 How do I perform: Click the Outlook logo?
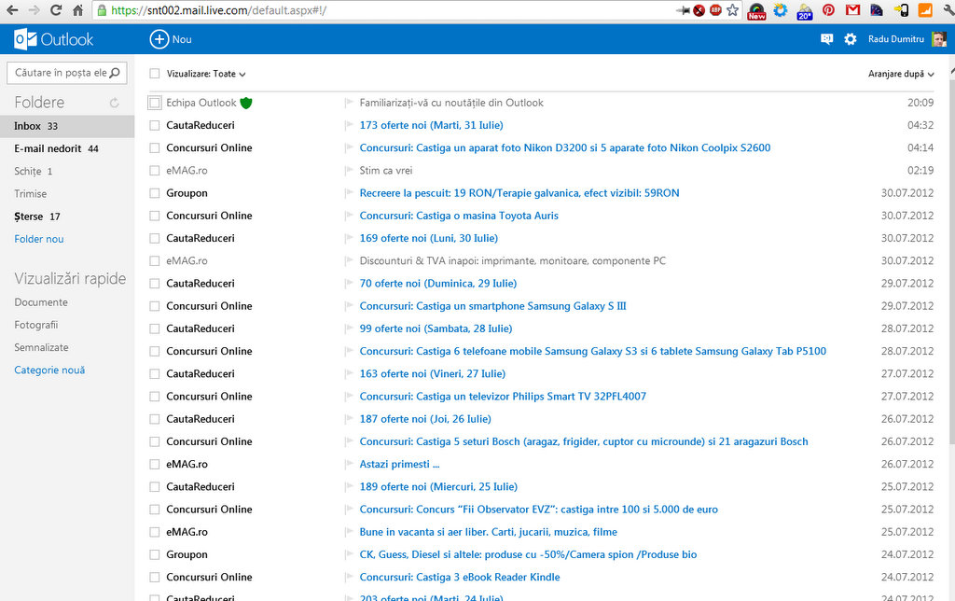[x=53, y=39]
